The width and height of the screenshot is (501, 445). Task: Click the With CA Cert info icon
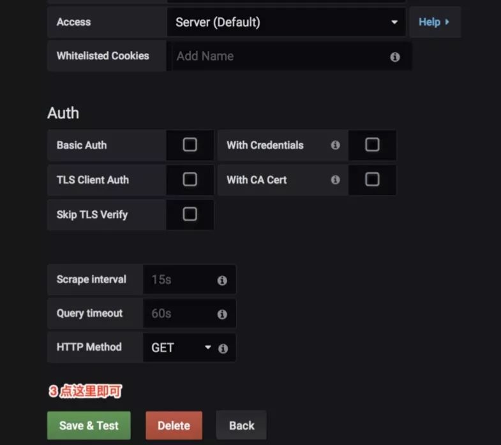click(335, 180)
